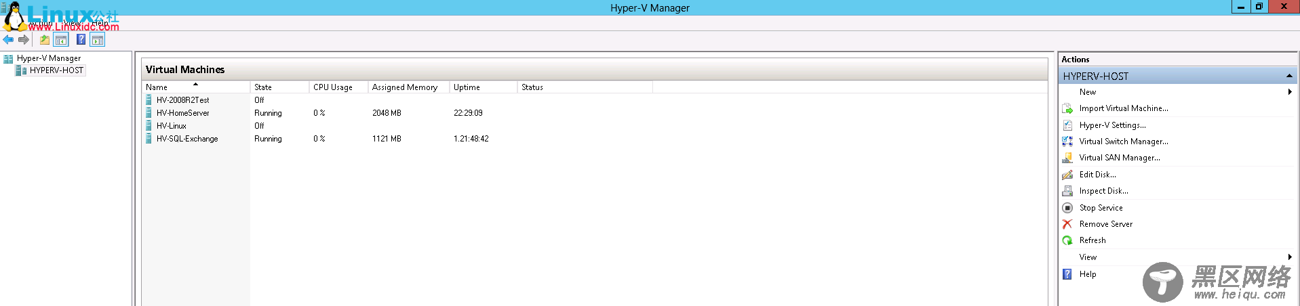
Task: Sort by the Status column header
Action: (x=585, y=87)
